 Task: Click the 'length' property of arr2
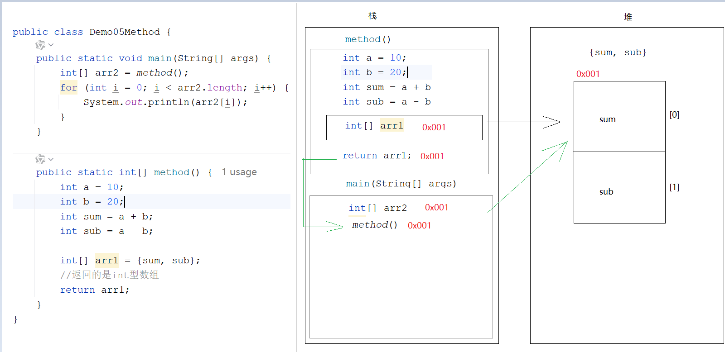pyautogui.click(x=225, y=88)
